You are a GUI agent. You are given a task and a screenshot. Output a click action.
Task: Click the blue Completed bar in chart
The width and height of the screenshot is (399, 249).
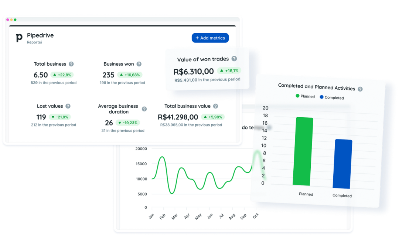(x=343, y=164)
